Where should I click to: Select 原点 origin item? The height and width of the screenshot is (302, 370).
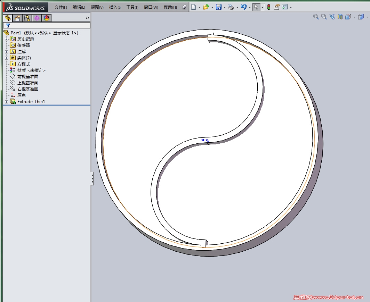[18, 95]
